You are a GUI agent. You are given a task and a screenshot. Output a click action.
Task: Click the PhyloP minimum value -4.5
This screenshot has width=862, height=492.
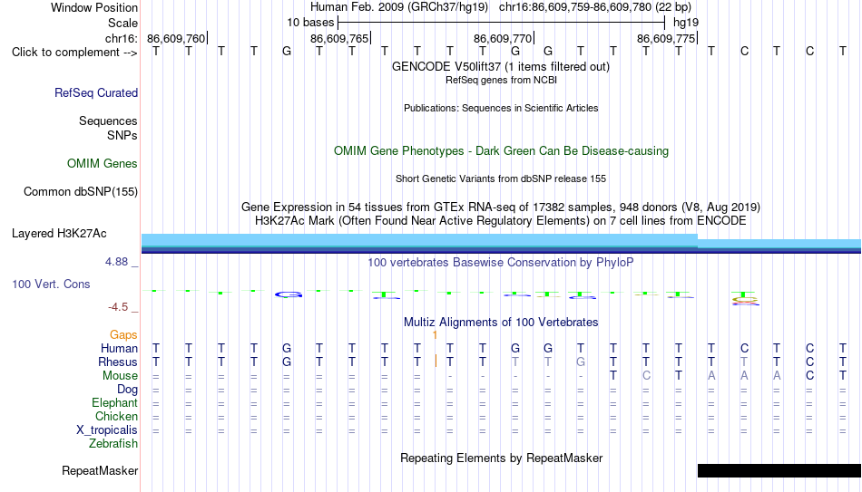(x=118, y=307)
